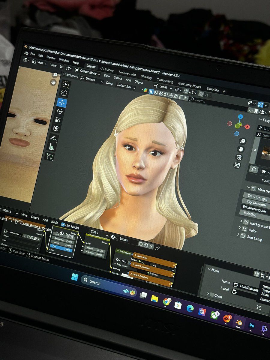Viewport: 270px width, 360px height.
Task: Click the zoom icon under the navigation gizmo
Action: tap(242, 141)
